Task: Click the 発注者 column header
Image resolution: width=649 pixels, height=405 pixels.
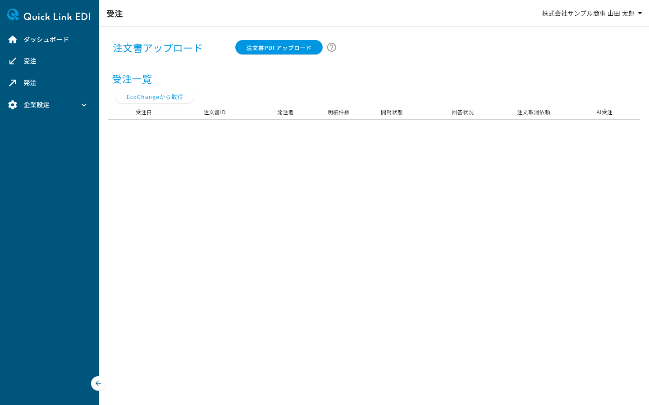Action: (285, 112)
